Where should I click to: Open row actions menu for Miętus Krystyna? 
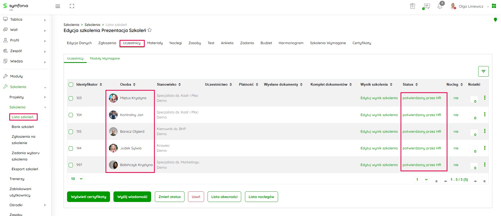pyautogui.click(x=485, y=98)
